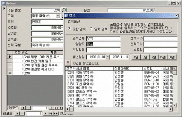Open the 고객 combo box dropdown

(58, 16)
